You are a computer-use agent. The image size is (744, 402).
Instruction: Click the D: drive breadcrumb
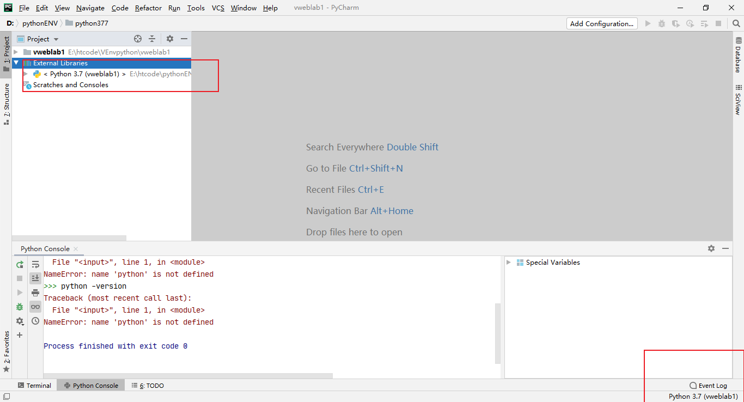tap(10, 23)
